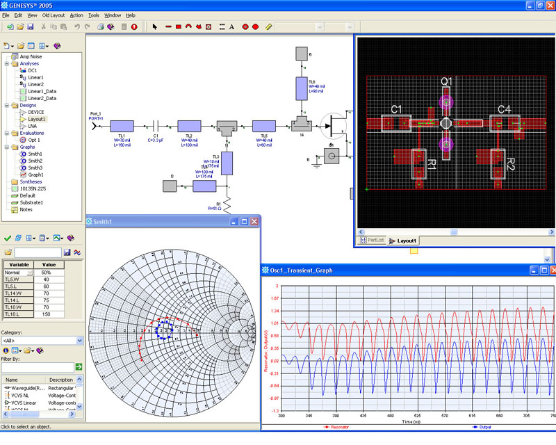Collapse the Evaluations tree folder
This screenshot has height=445, width=556.
pyautogui.click(x=7, y=133)
